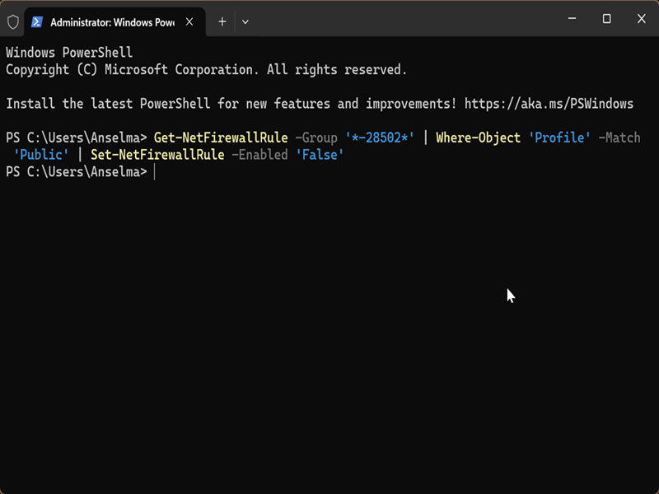Expand the new tab profile dropdown
The image size is (659, 494).
click(245, 22)
